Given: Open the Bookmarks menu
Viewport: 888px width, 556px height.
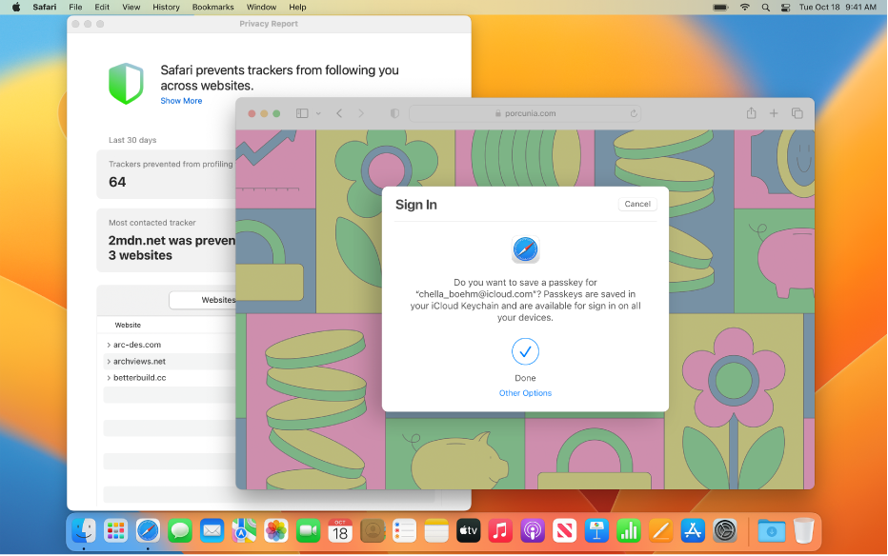Looking at the screenshot, I should pyautogui.click(x=212, y=7).
